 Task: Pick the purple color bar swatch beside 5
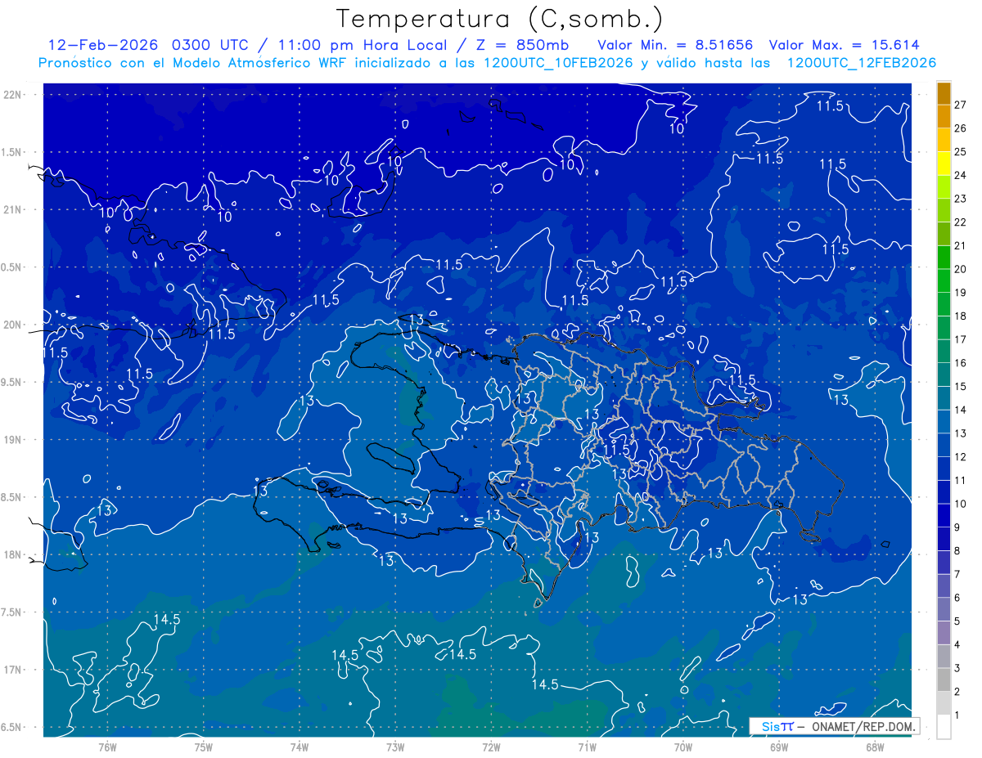tap(944, 609)
